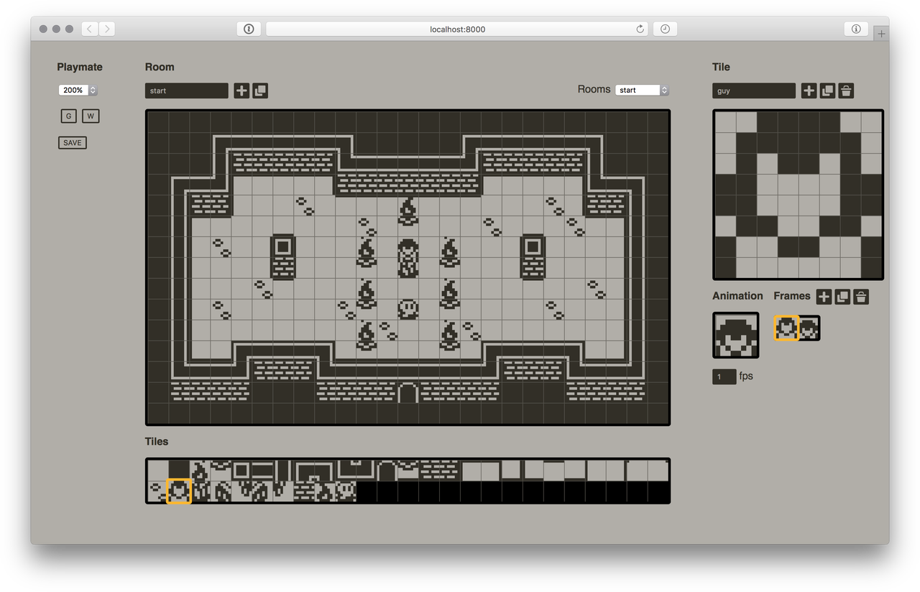Reload the page in the address bar
The height and width of the screenshot is (592, 920).
(640, 29)
